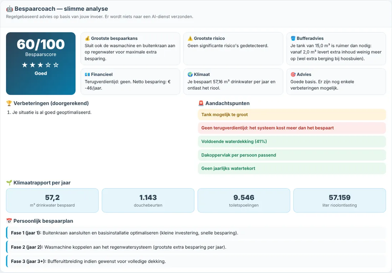Click the 'Geen terugverdientijd' red alert
392x273 pixels.
tap(292, 128)
